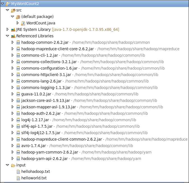Select the helloworld.txt file name
This screenshot has width=189, height=183.
[34, 178]
